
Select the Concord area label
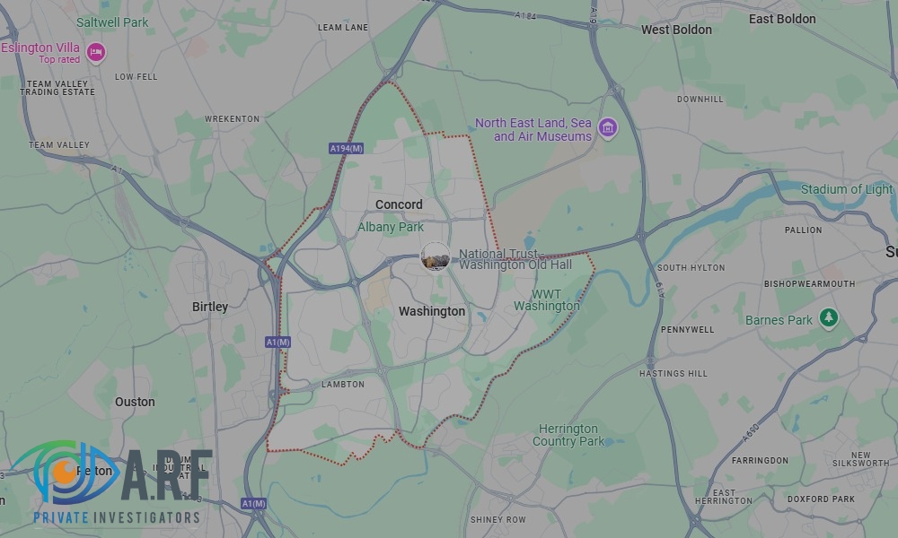tap(399, 204)
